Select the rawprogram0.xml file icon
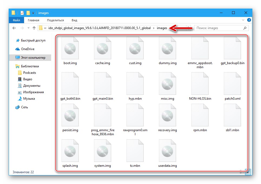Image resolution: width=261 pixels, height=184 pixels. [135, 115]
